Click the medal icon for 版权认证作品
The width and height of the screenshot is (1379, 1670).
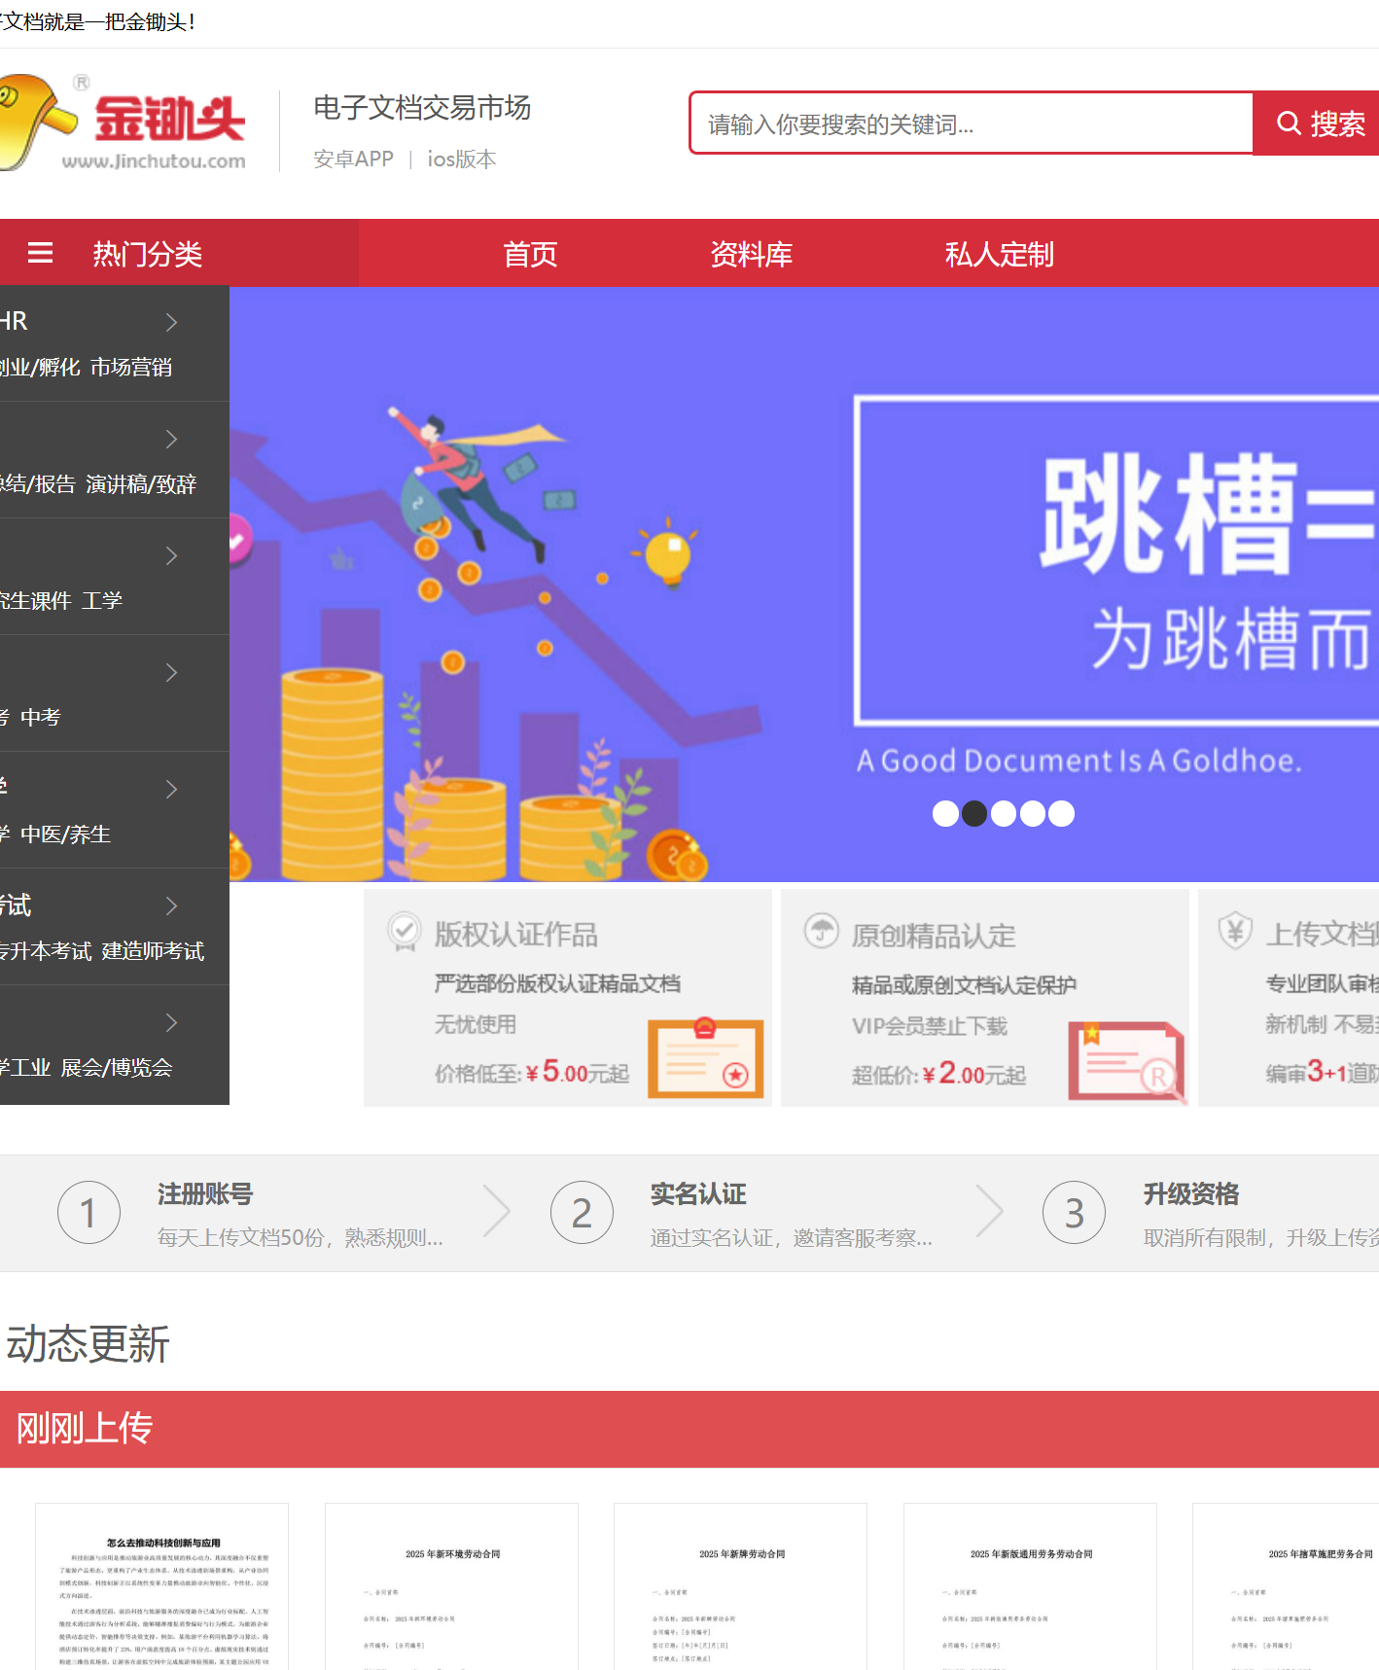pos(404,932)
